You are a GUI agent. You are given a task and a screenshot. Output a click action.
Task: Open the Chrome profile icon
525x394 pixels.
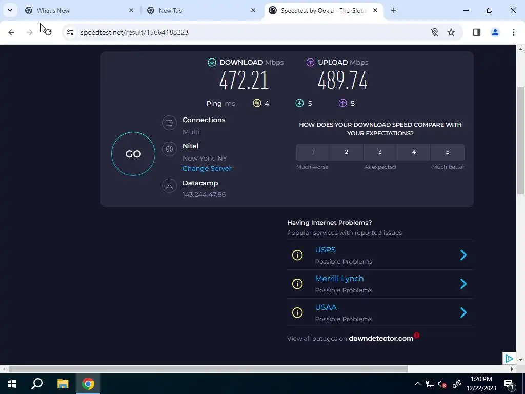[495, 32]
